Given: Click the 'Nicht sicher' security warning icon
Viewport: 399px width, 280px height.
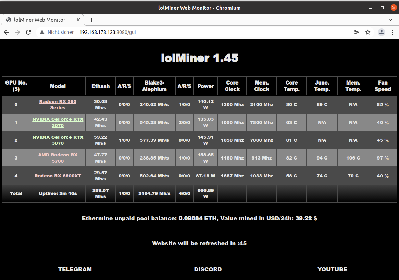Looking at the screenshot, I should pyautogui.click(x=42, y=32).
